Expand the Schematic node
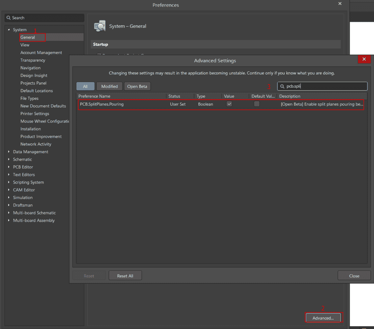This screenshot has height=329, width=374. pos(9,159)
